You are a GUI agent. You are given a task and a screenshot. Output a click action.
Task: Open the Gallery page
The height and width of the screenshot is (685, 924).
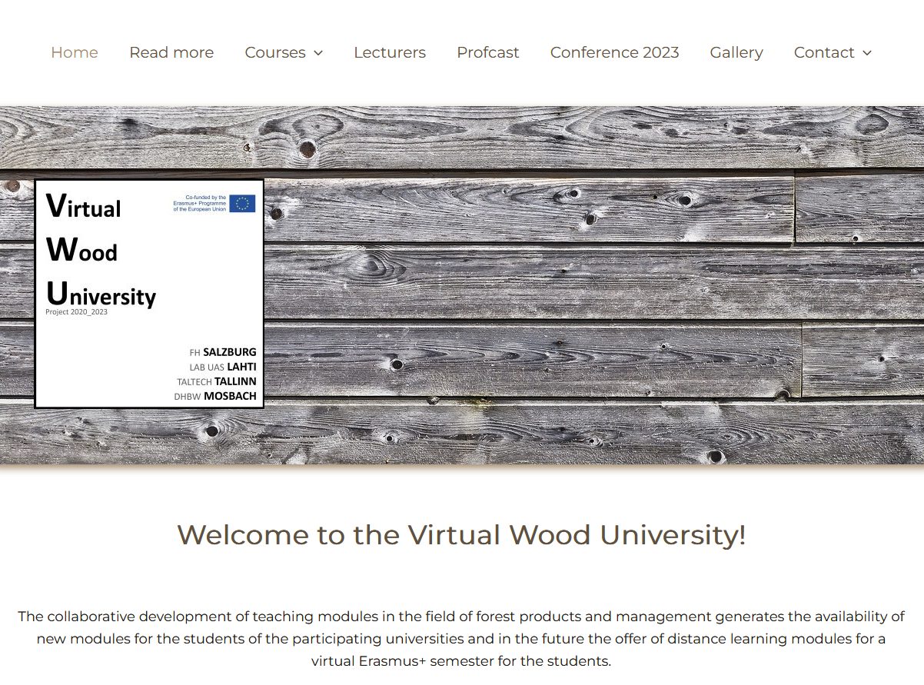(736, 52)
